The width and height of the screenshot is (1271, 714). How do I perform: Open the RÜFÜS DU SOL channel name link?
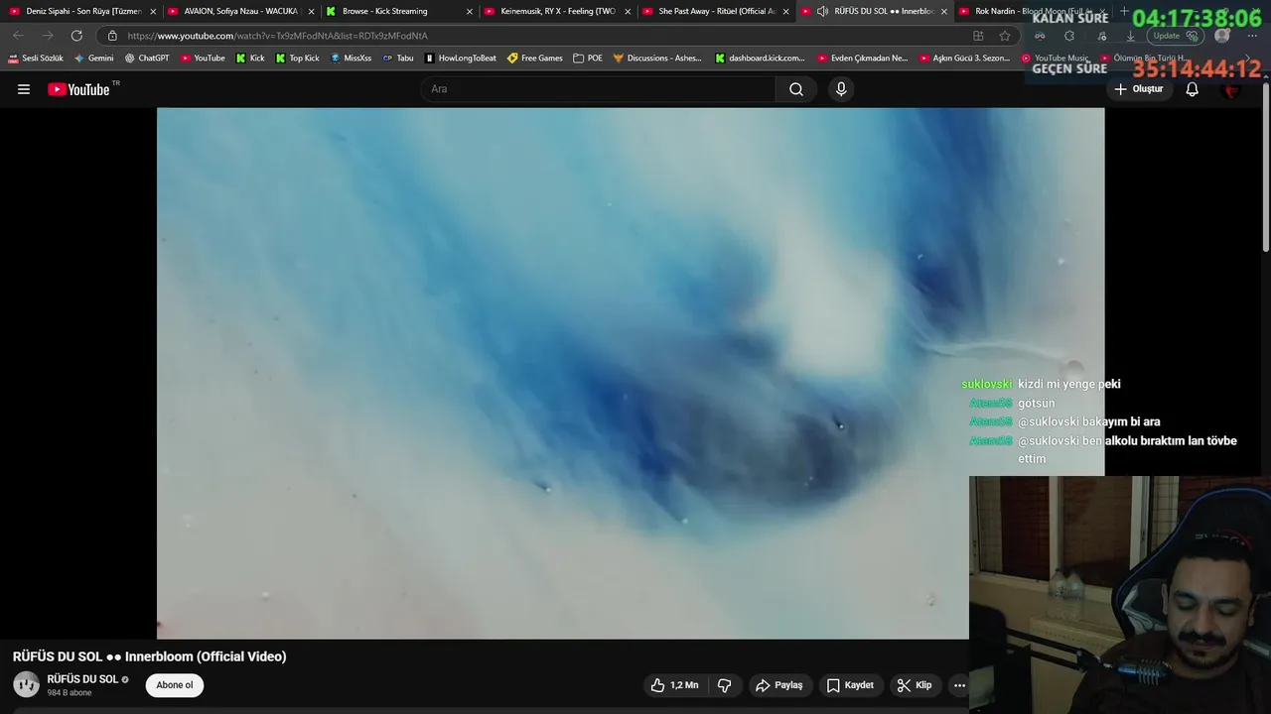click(x=82, y=679)
